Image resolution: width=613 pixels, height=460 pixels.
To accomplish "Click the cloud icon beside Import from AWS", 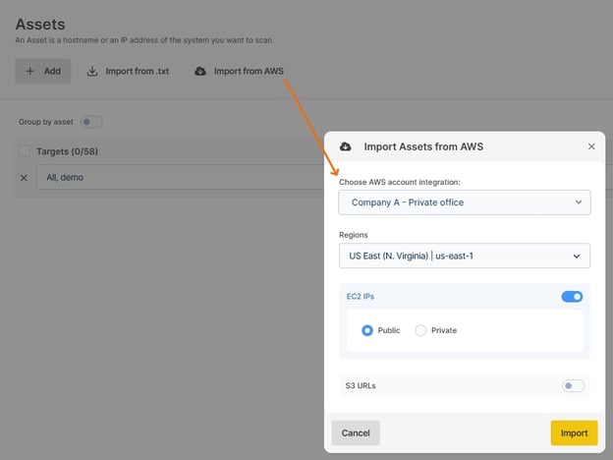I will (x=200, y=71).
